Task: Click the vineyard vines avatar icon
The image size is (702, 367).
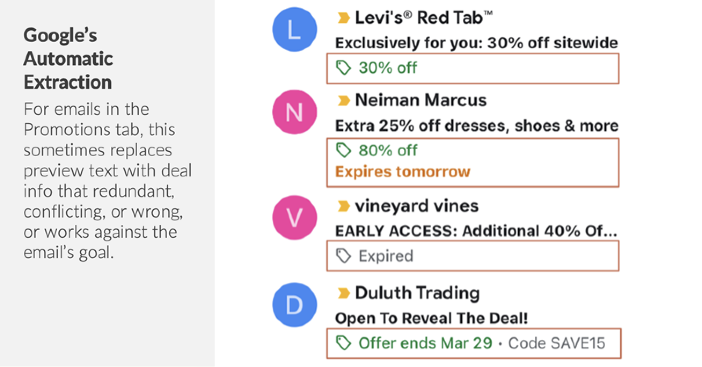Action: tap(294, 217)
